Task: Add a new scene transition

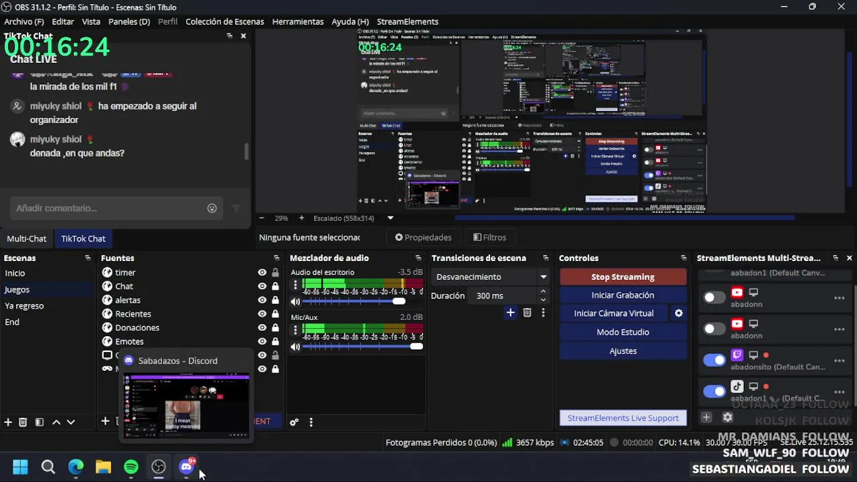Action: (510, 313)
